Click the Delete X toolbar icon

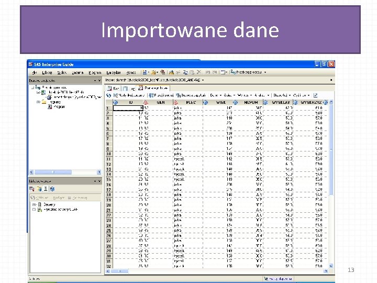(x=198, y=72)
